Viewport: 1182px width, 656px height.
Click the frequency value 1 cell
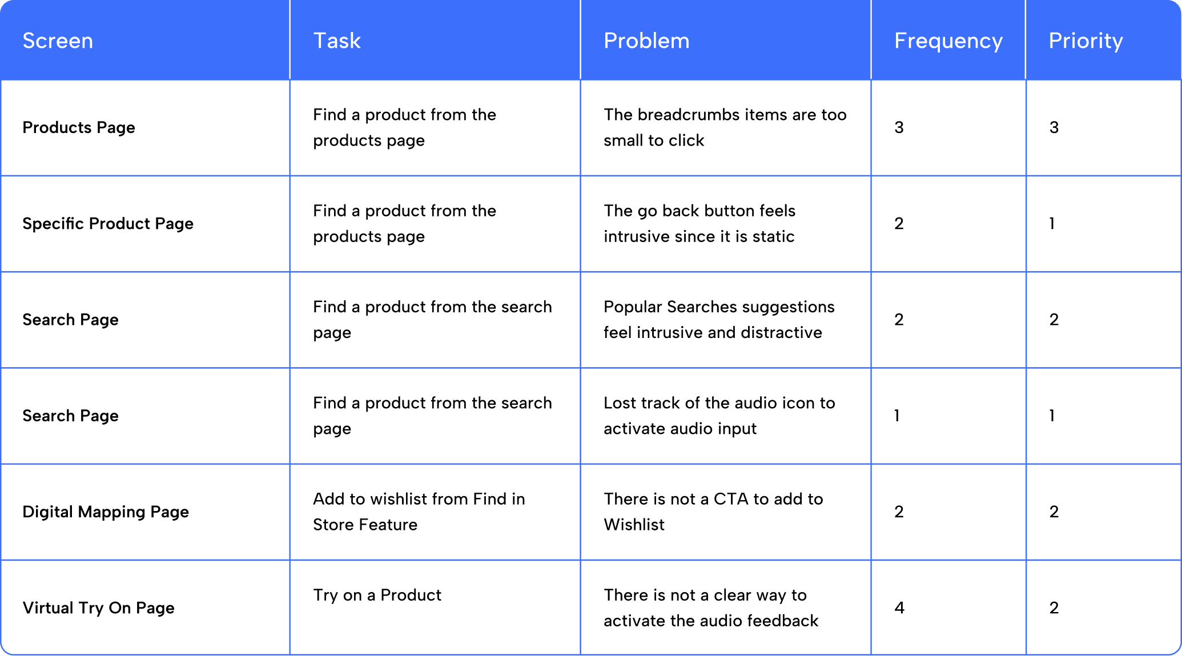coord(897,416)
